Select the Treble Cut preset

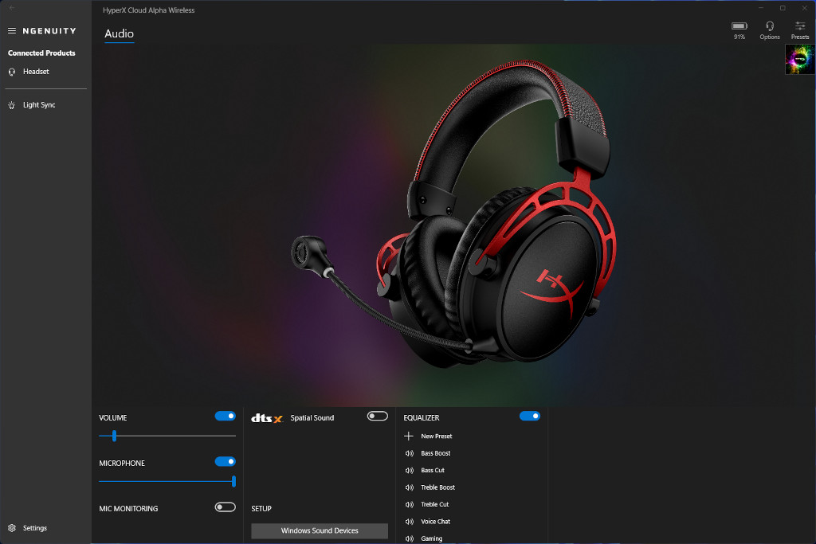pos(434,504)
